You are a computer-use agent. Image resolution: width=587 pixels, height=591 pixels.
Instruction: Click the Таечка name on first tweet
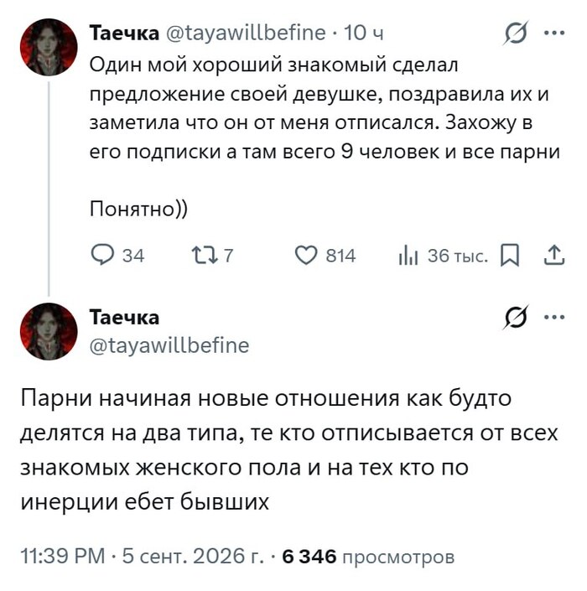(x=124, y=33)
